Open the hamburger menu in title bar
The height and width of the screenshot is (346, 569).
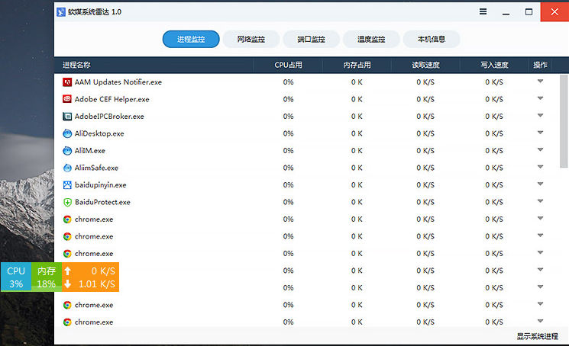click(483, 11)
